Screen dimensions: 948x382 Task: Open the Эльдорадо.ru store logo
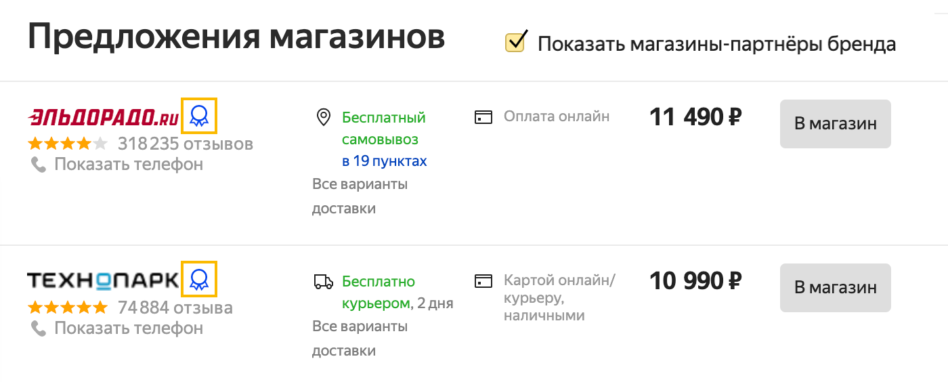[x=103, y=117]
